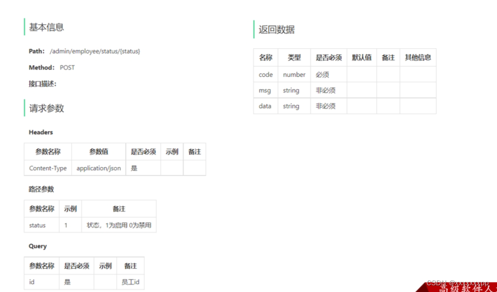
Task: Click the 'Headers' subsection title
Action: [40, 132]
